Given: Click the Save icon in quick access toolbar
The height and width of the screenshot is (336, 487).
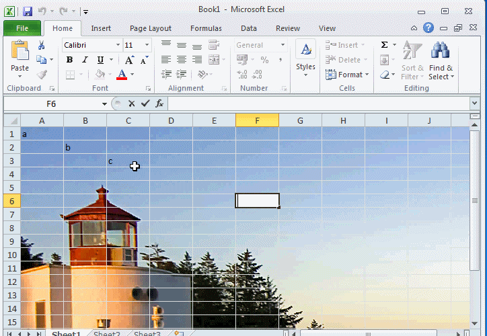Looking at the screenshot, I should click(28, 11).
